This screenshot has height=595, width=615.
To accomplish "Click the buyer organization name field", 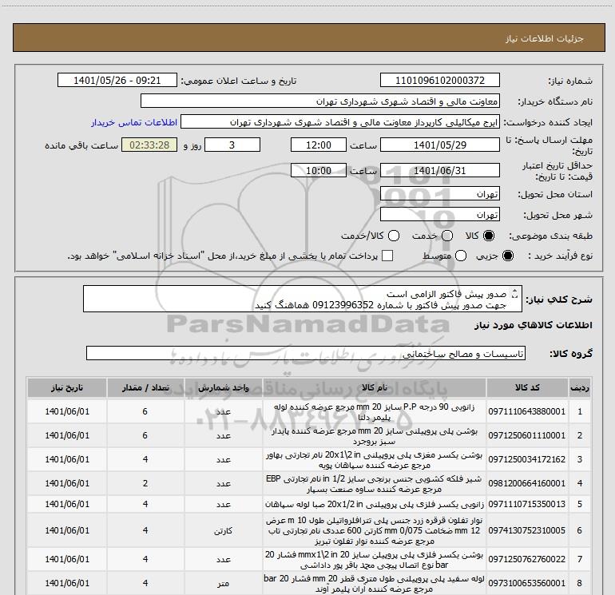I will pyautogui.click(x=320, y=101).
